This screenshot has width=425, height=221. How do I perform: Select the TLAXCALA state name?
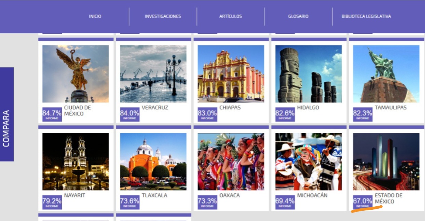[x=155, y=195]
